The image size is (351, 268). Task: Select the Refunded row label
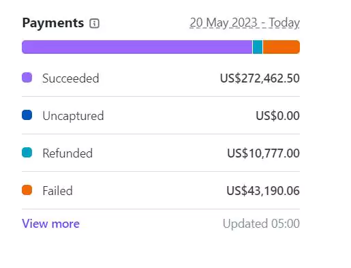coord(67,153)
